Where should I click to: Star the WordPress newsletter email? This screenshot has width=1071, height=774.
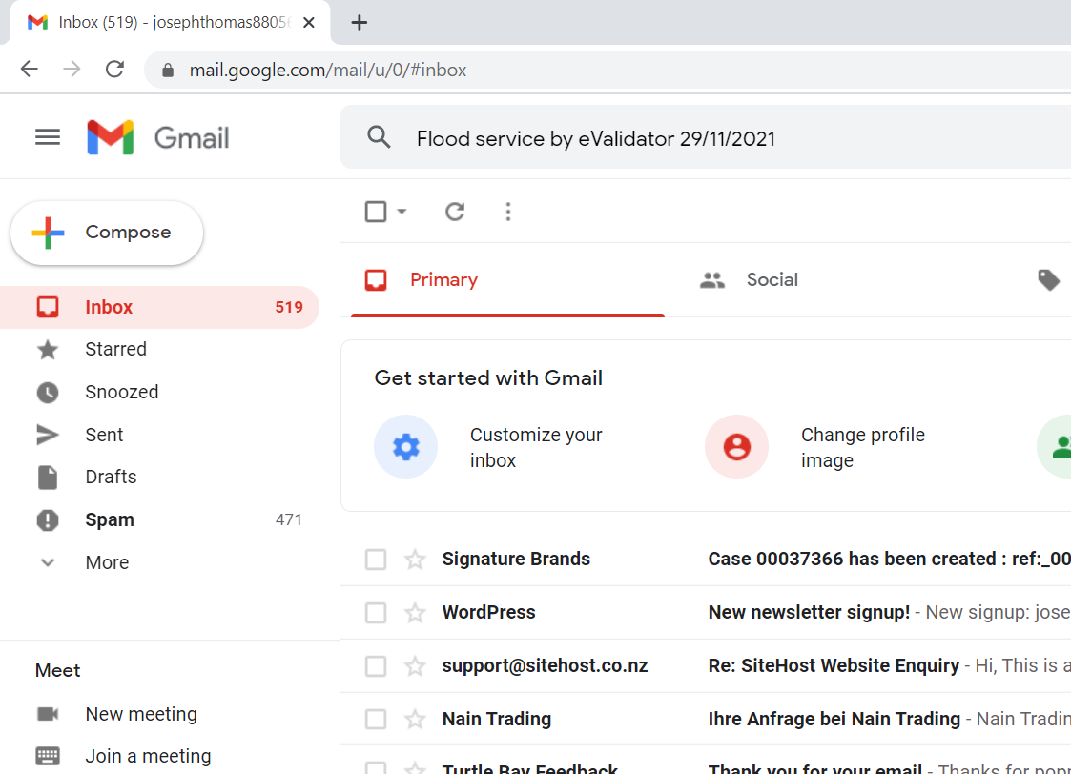415,613
